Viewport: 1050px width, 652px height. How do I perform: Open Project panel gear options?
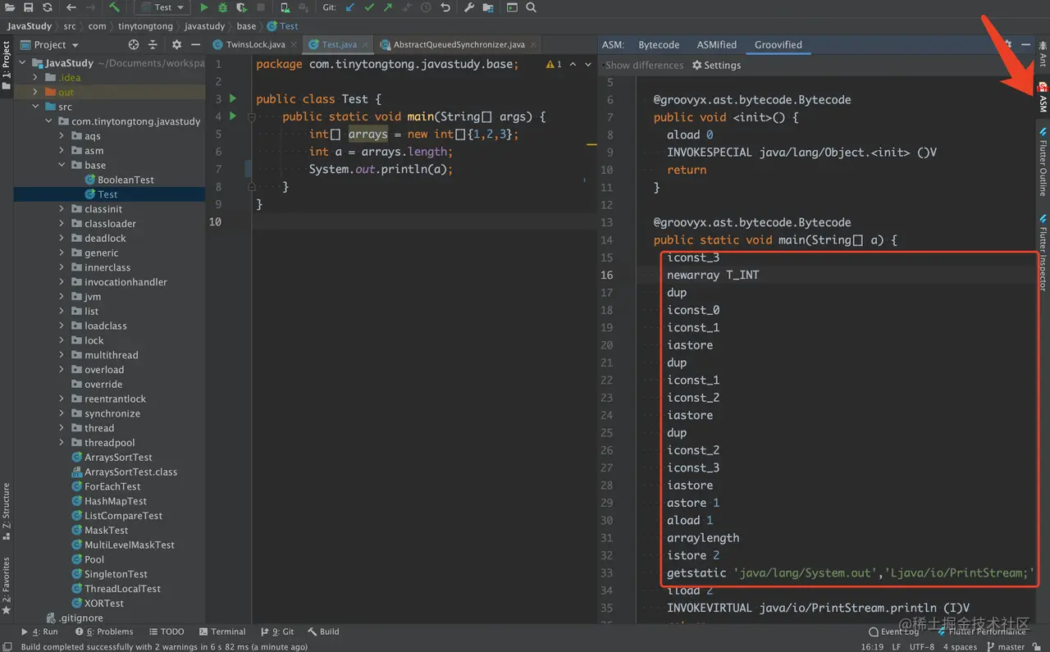[176, 45]
